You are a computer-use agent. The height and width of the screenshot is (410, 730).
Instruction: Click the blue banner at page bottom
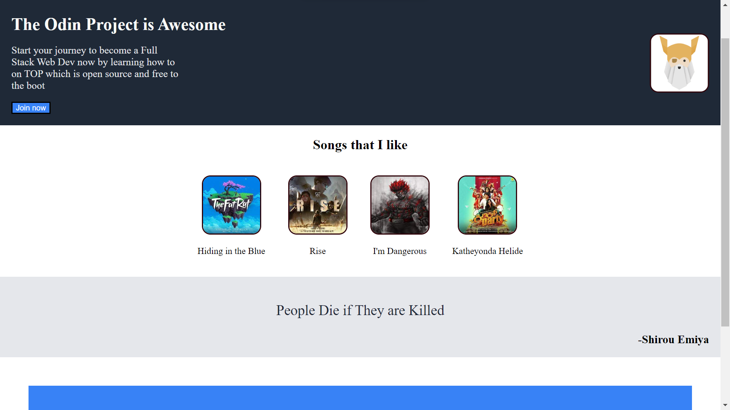[x=360, y=398]
